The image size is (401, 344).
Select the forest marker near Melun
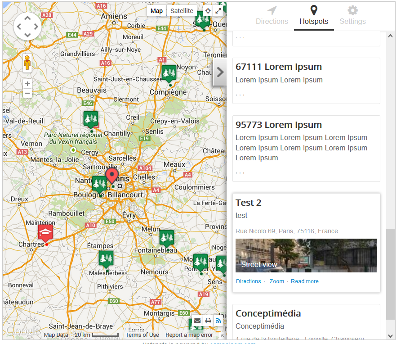point(167,238)
